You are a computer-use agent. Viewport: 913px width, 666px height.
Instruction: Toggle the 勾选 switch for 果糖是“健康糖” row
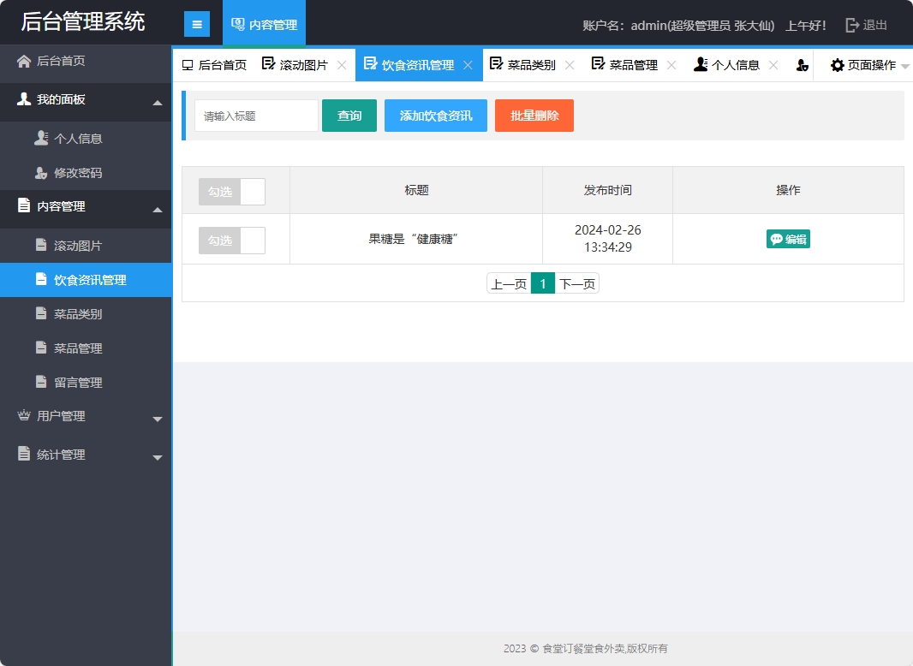point(231,241)
